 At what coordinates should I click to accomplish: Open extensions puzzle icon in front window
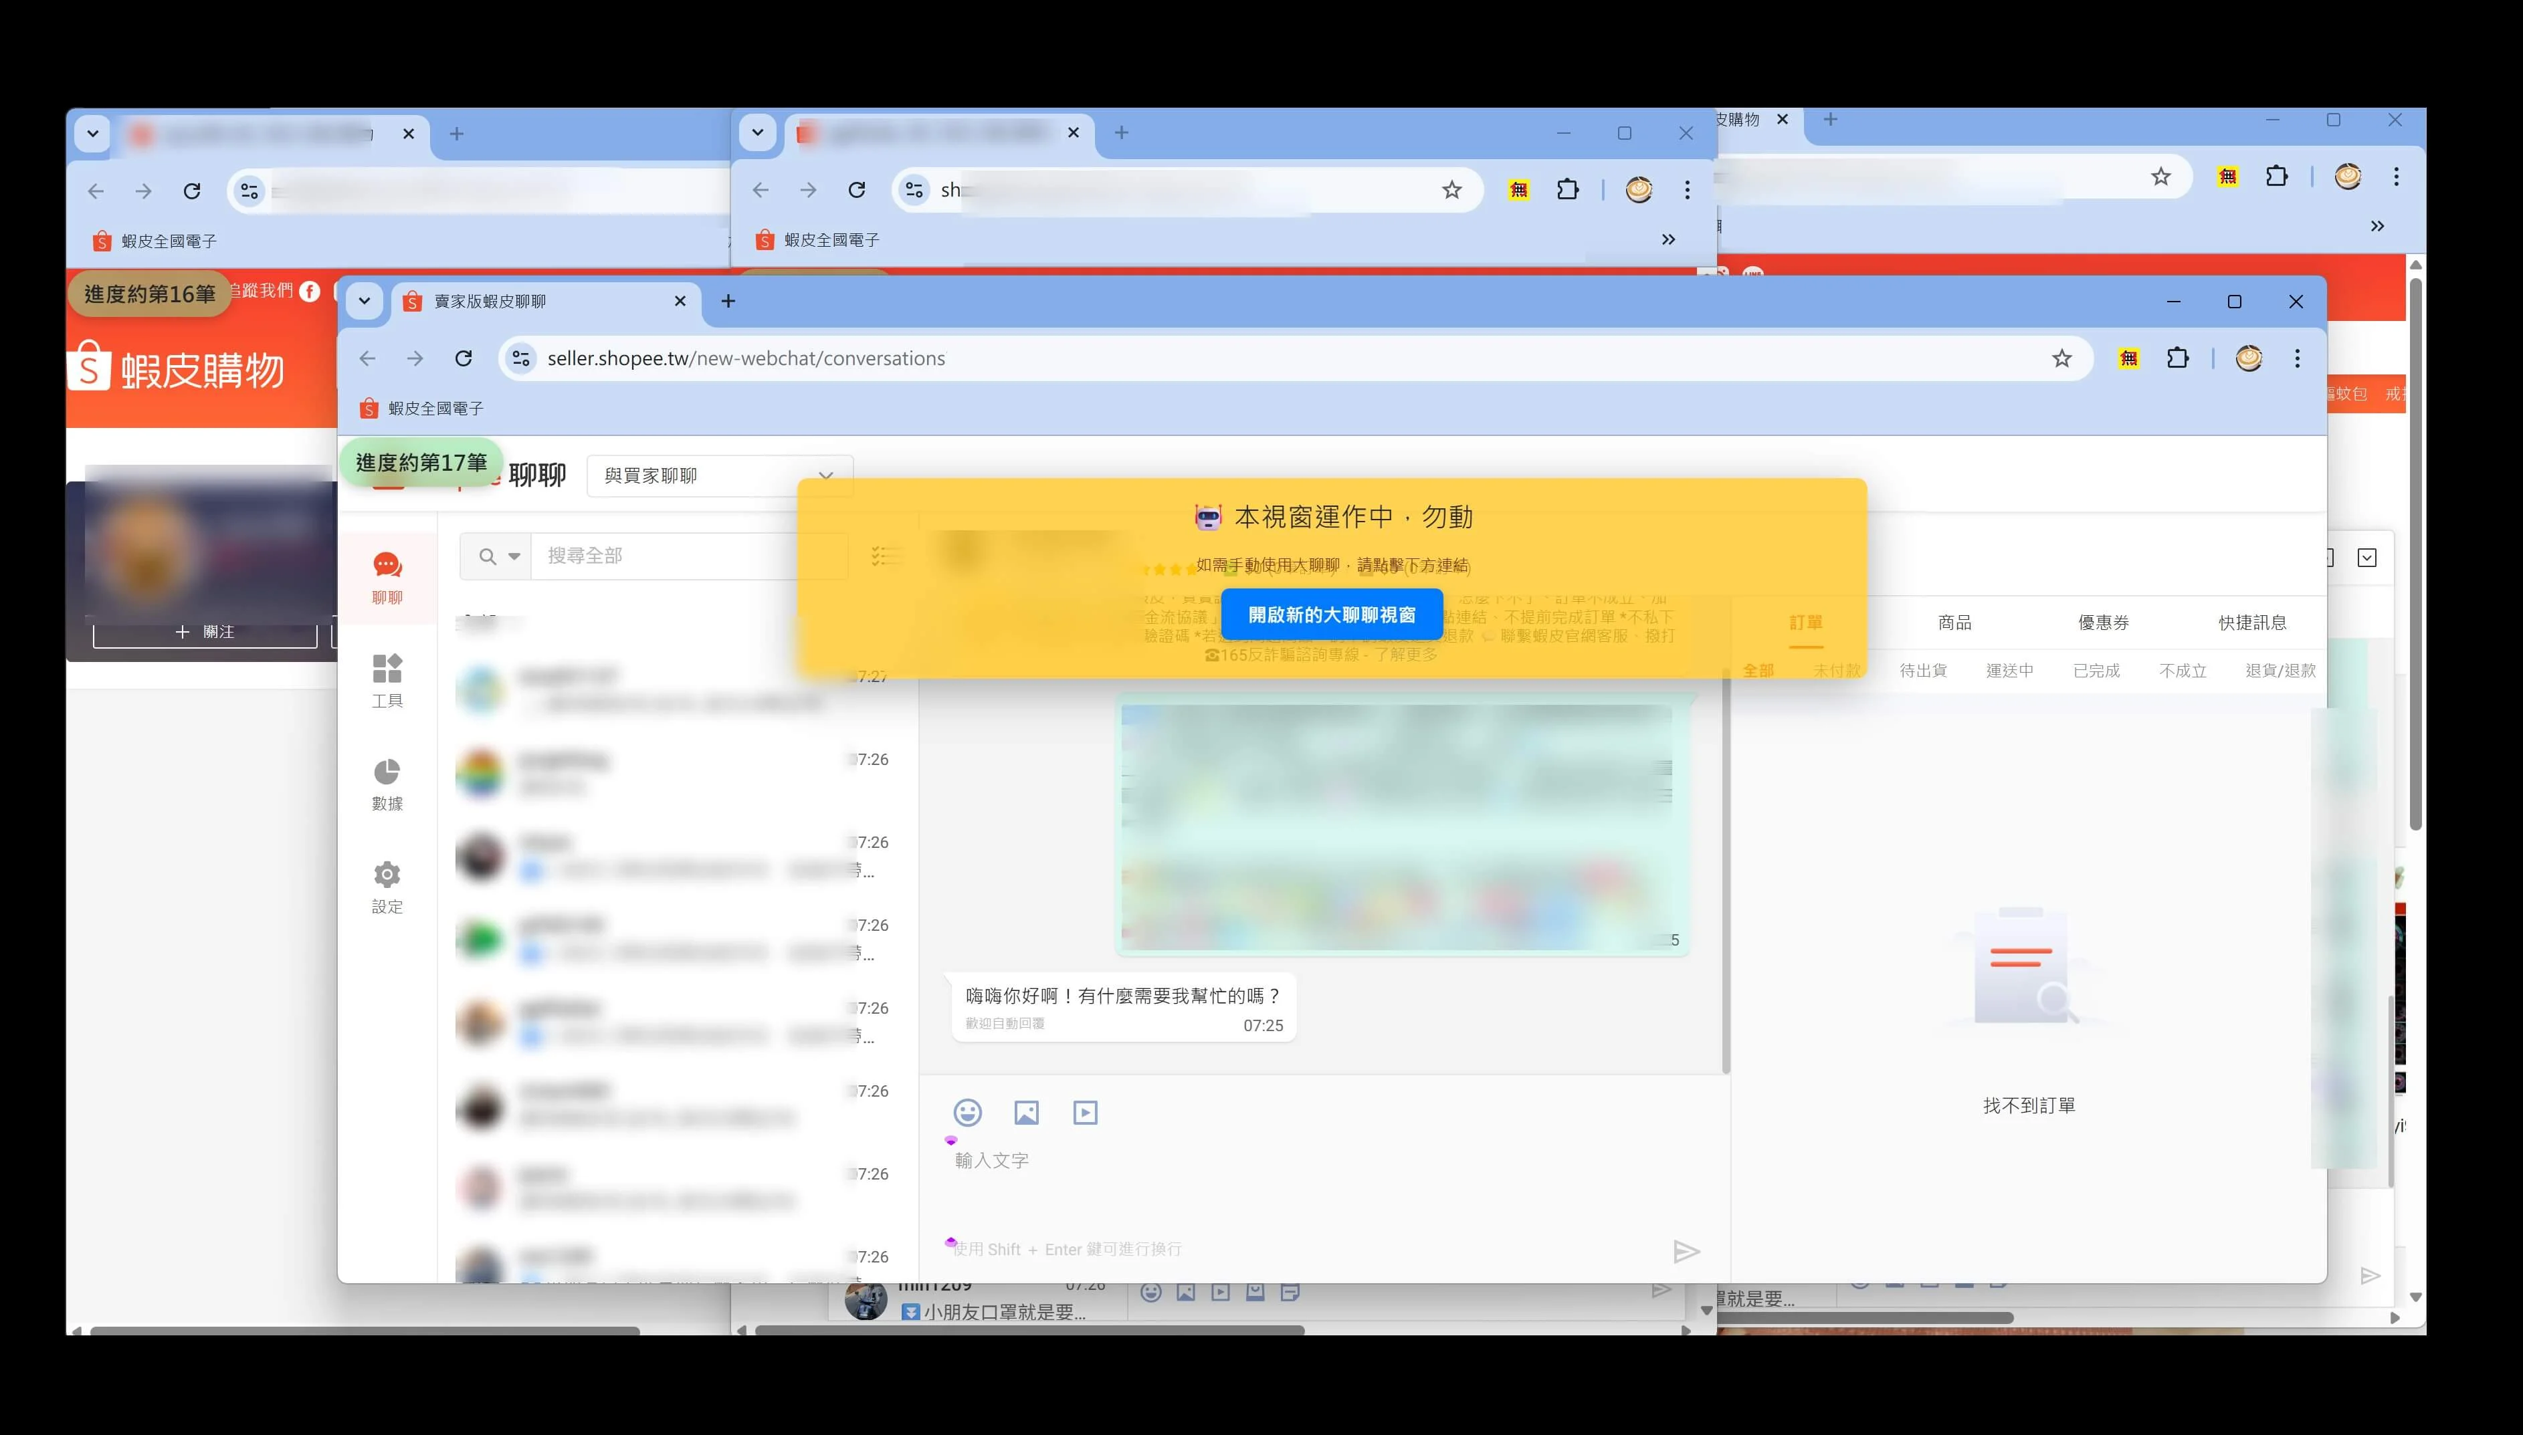tap(2178, 358)
